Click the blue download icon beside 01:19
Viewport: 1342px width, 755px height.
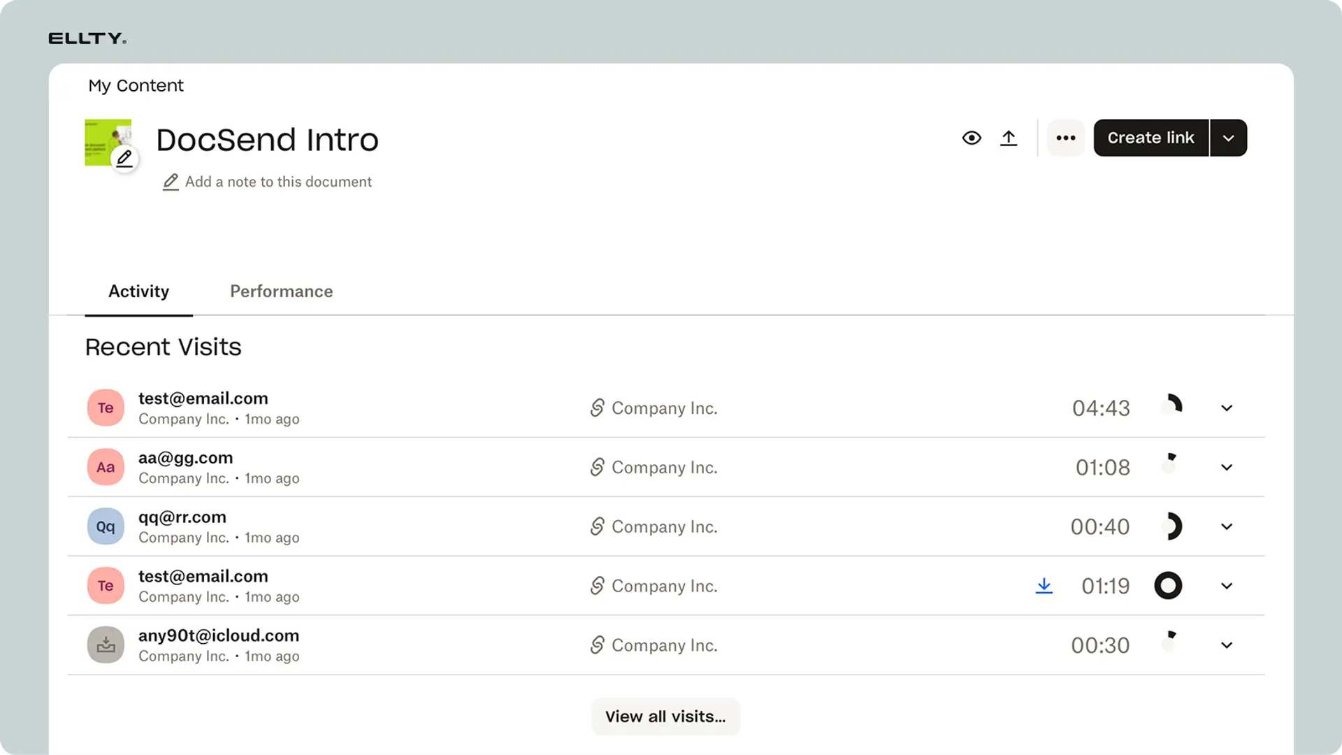click(1044, 586)
